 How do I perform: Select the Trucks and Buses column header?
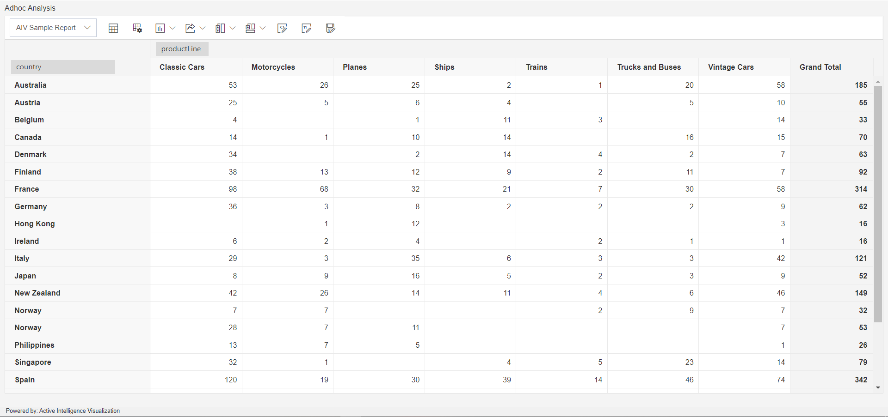click(x=649, y=67)
